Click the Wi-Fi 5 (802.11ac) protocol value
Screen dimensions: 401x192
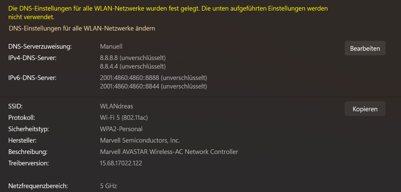[x=124, y=117]
